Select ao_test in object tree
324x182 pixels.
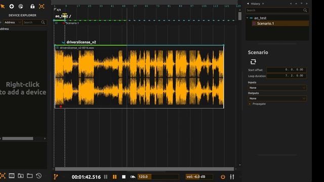pyautogui.click(x=260, y=18)
